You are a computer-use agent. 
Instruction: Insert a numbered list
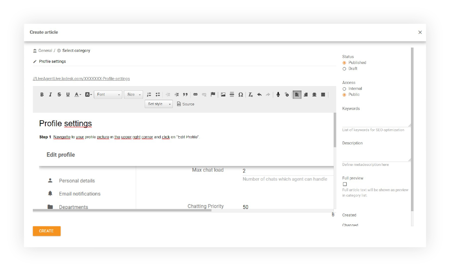(149, 95)
